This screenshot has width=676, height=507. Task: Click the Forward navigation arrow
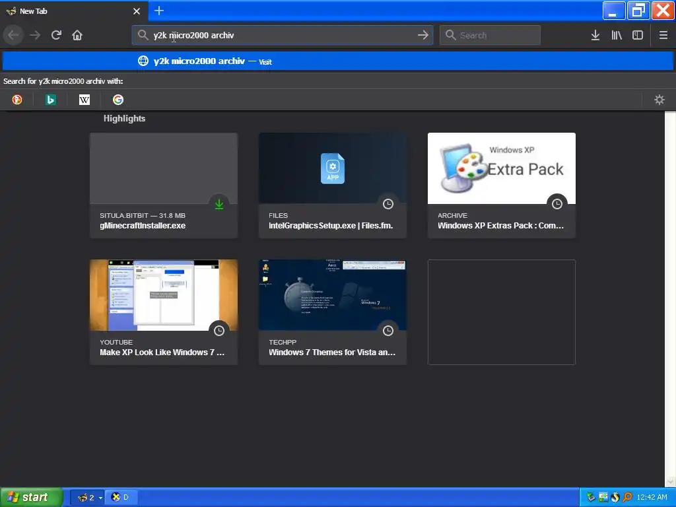click(35, 35)
